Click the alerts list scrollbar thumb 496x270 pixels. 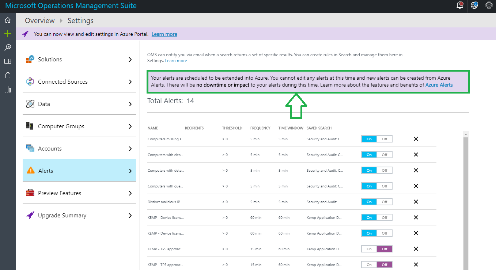pos(466,203)
